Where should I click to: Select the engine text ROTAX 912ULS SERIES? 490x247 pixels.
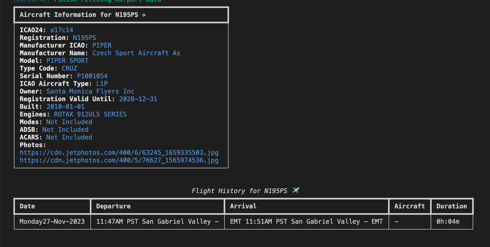pos(90,114)
